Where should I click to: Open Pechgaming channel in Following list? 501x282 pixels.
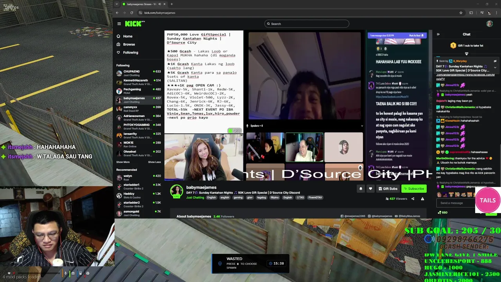pos(139,91)
